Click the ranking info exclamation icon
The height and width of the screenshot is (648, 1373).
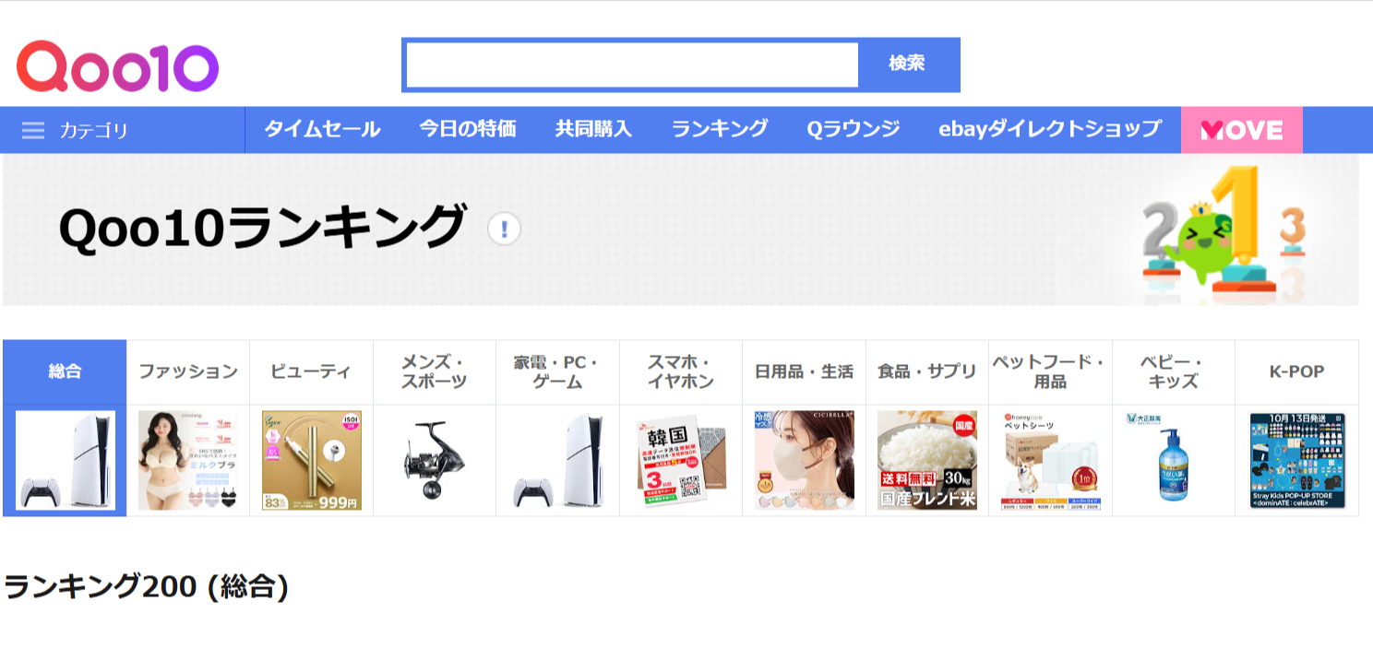pyautogui.click(x=504, y=229)
